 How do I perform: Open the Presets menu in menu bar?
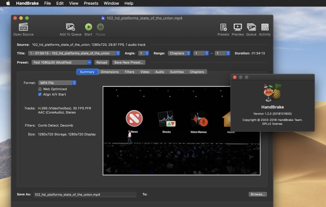click(91, 3)
